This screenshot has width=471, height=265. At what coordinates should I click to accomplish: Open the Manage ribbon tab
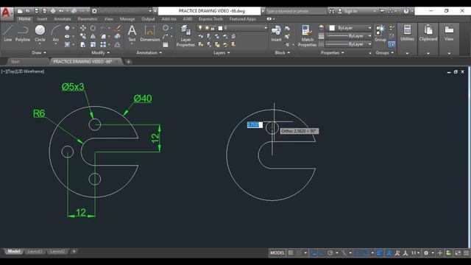[x=127, y=19]
